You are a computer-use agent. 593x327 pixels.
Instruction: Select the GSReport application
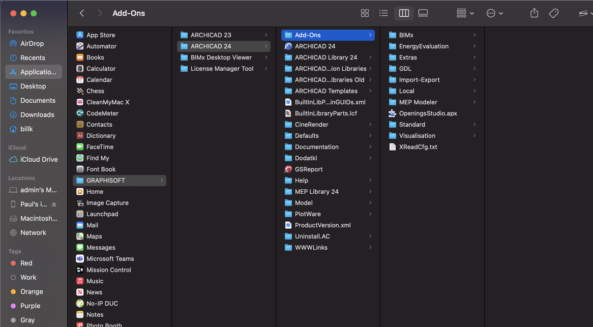pyautogui.click(x=328, y=169)
